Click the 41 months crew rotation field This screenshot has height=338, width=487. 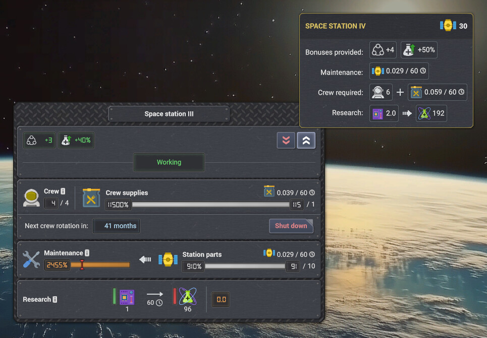click(x=117, y=226)
